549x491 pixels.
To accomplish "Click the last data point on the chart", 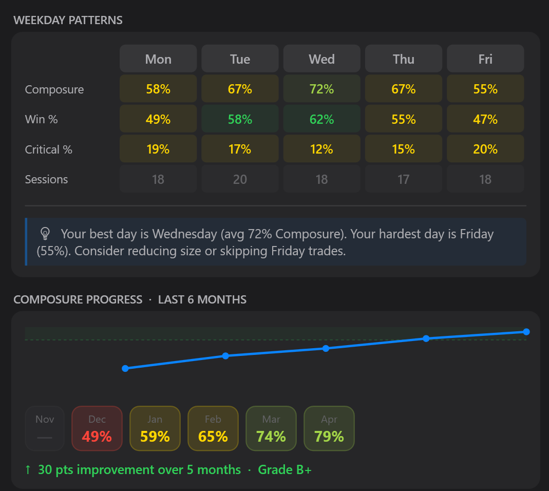I will pyautogui.click(x=526, y=332).
